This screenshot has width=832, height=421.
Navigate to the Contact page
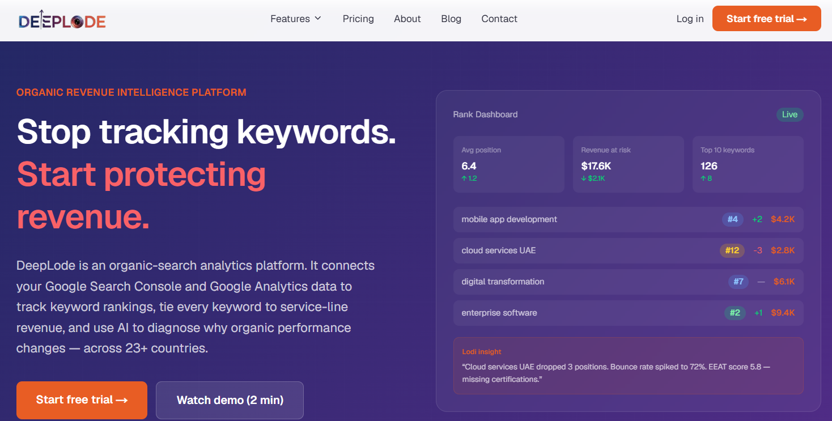(499, 19)
